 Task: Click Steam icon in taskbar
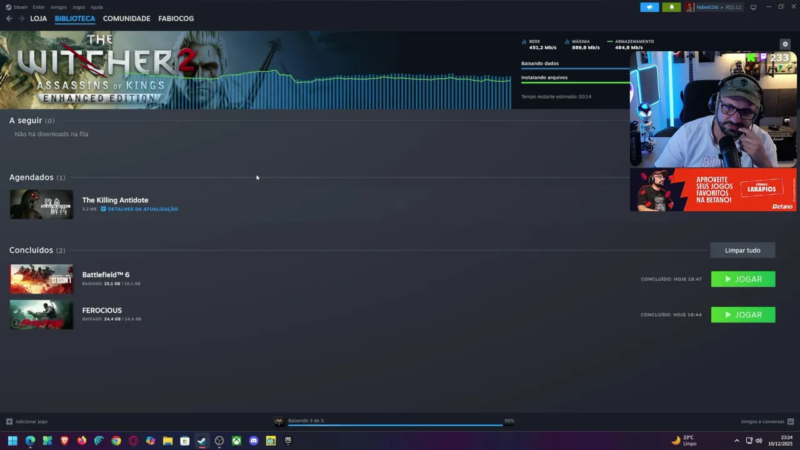click(202, 441)
